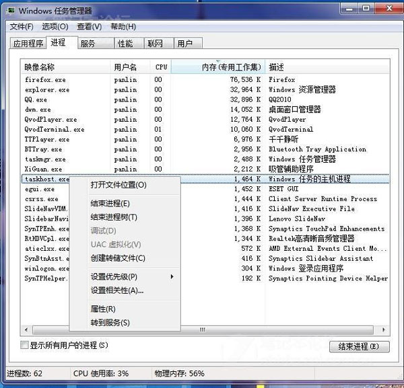
Task: Switch to the 应用程序 tab
Action: [28, 44]
